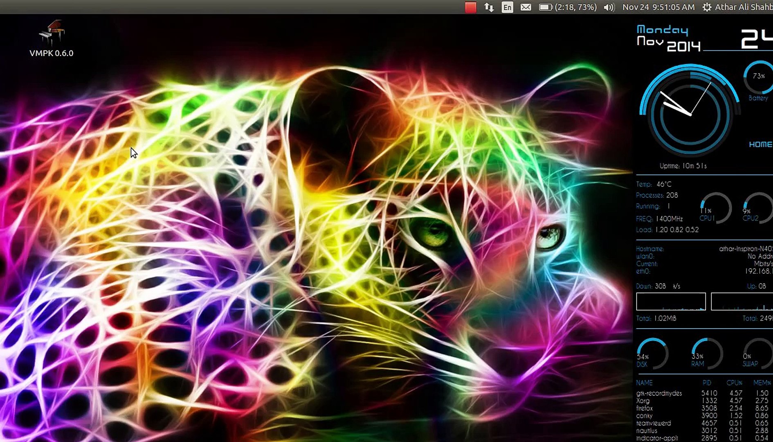Click the "Down: 30B k/s" text
The height and width of the screenshot is (442, 773).
click(658, 286)
